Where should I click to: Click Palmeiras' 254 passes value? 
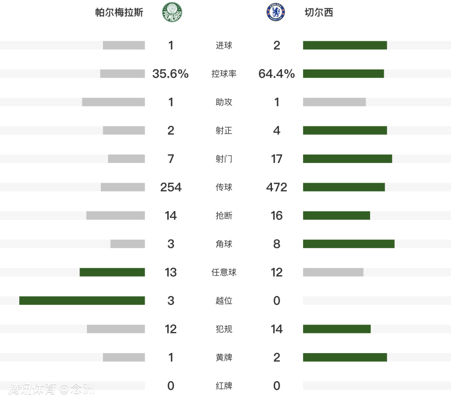171,187
